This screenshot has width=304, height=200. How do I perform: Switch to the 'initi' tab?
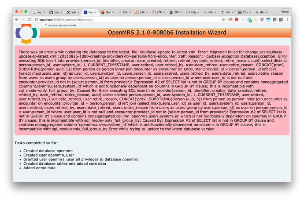[141, 12]
